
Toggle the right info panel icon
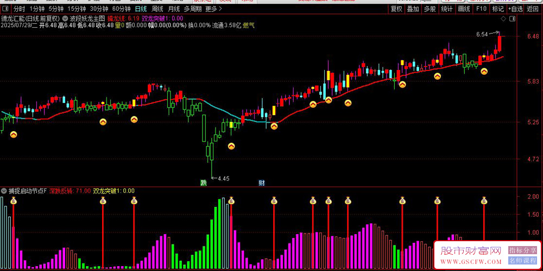pos(511,18)
